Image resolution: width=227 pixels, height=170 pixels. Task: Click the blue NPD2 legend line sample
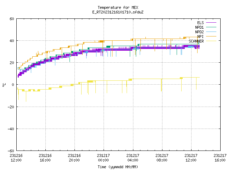[211, 32]
